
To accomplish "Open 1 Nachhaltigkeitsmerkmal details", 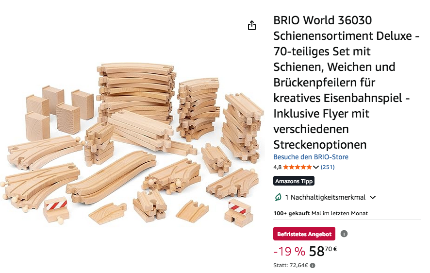I will 325,197.
